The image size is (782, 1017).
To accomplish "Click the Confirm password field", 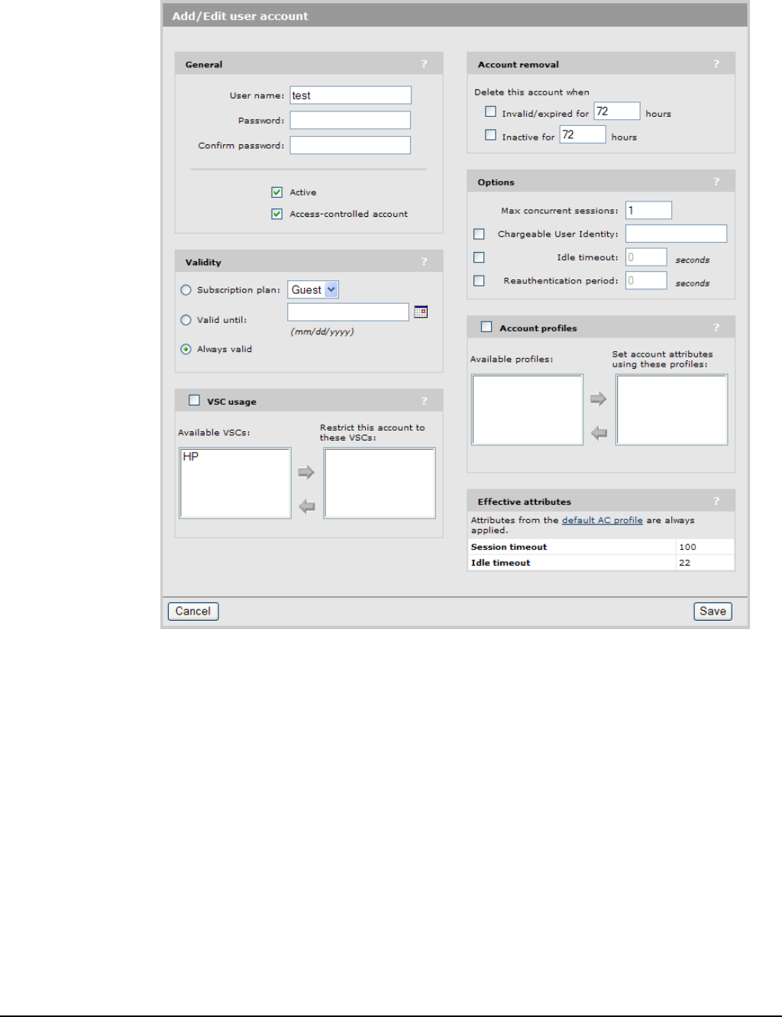I will pos(351,145).
